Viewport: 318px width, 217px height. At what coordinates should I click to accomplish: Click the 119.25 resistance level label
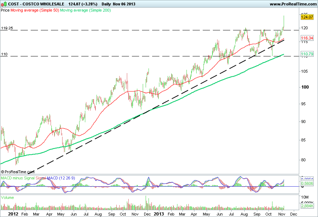7,28
